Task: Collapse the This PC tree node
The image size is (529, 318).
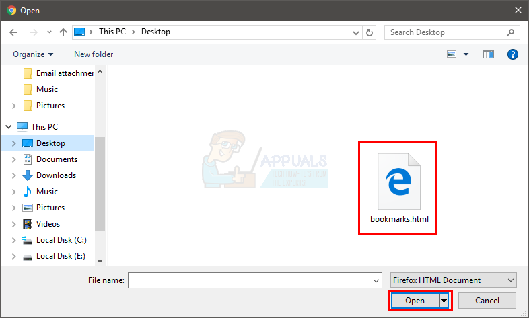Action: [9, 127]
